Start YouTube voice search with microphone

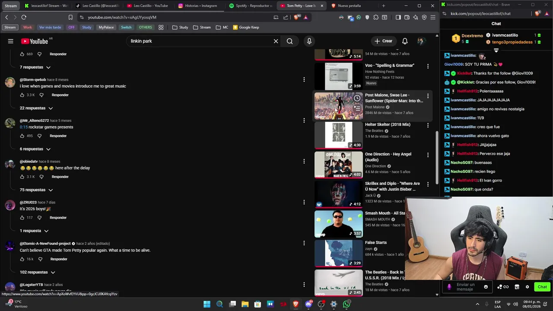tap(309, 41)
